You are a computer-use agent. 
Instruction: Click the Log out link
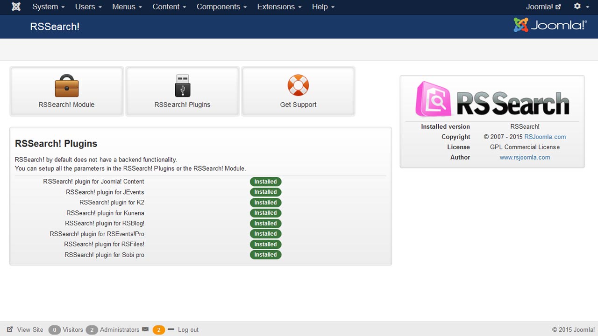[x=188, y=329]
